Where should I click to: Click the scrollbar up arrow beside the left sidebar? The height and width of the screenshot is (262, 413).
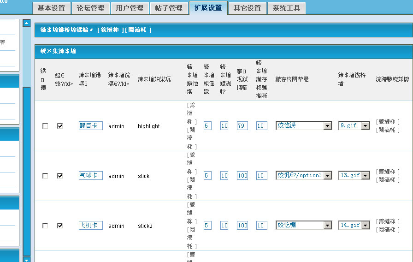click(27, 23)
